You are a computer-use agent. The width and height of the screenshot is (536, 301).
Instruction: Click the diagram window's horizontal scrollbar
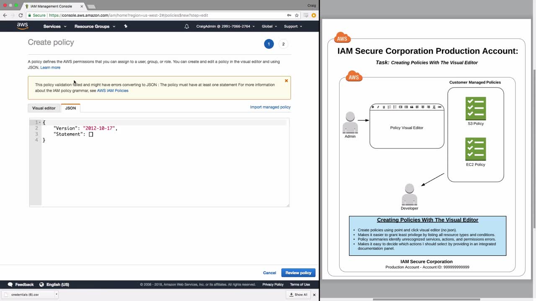[426, 299]
